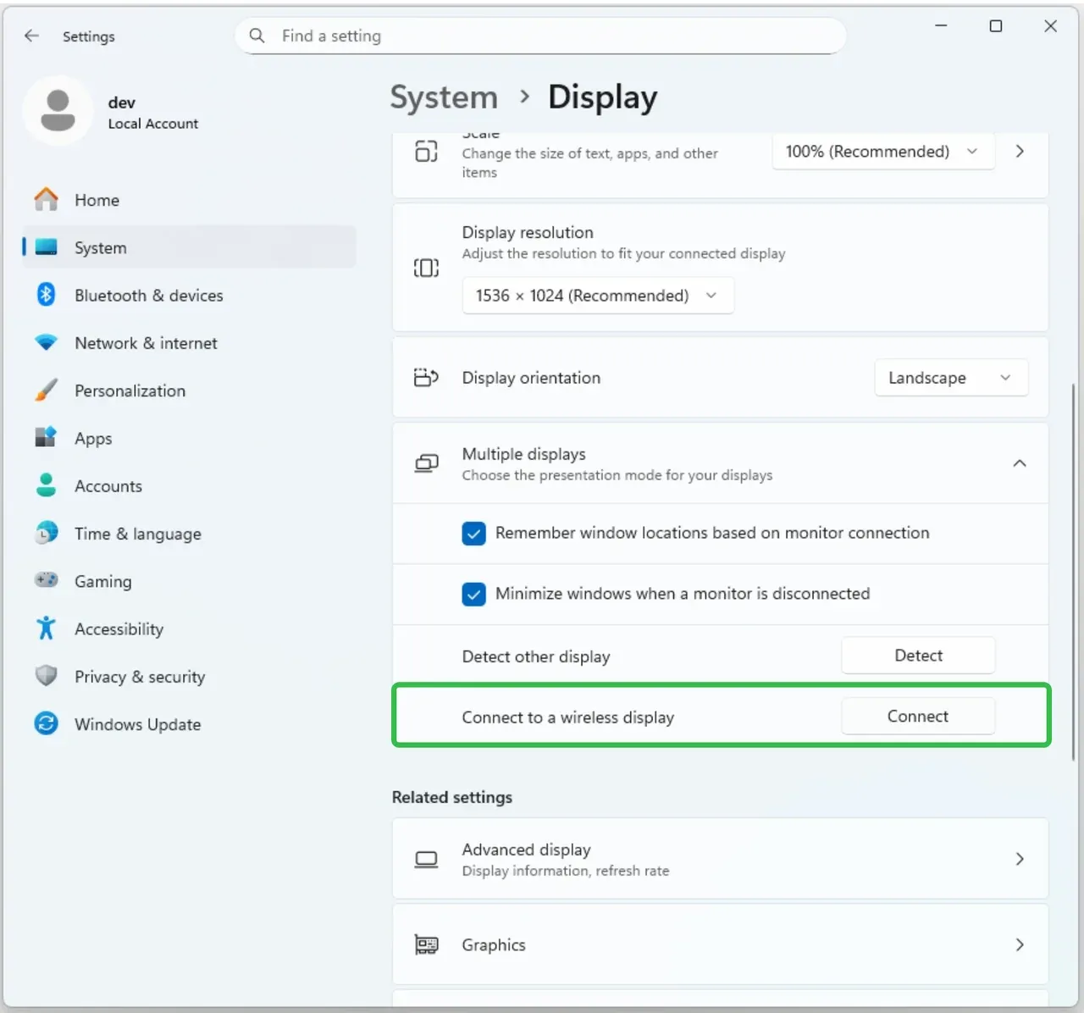Click the Windows Update sync icon
Viewport: 1084px width, 1013px height.
[47, 723]
